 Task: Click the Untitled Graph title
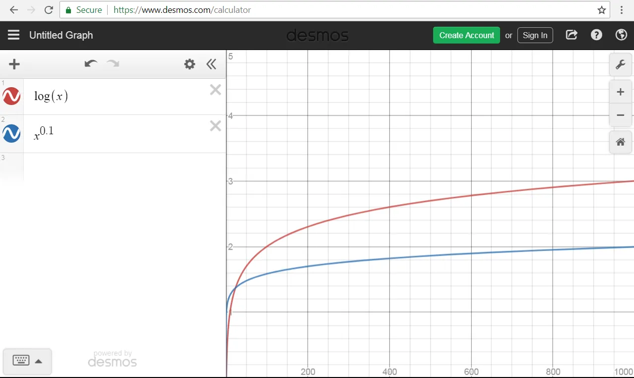[61, 35]
